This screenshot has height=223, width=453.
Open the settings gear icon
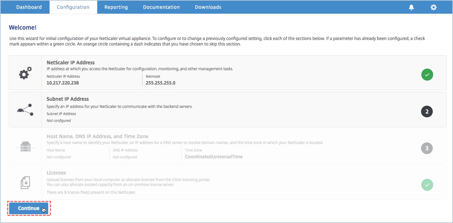tap(433, 7)
